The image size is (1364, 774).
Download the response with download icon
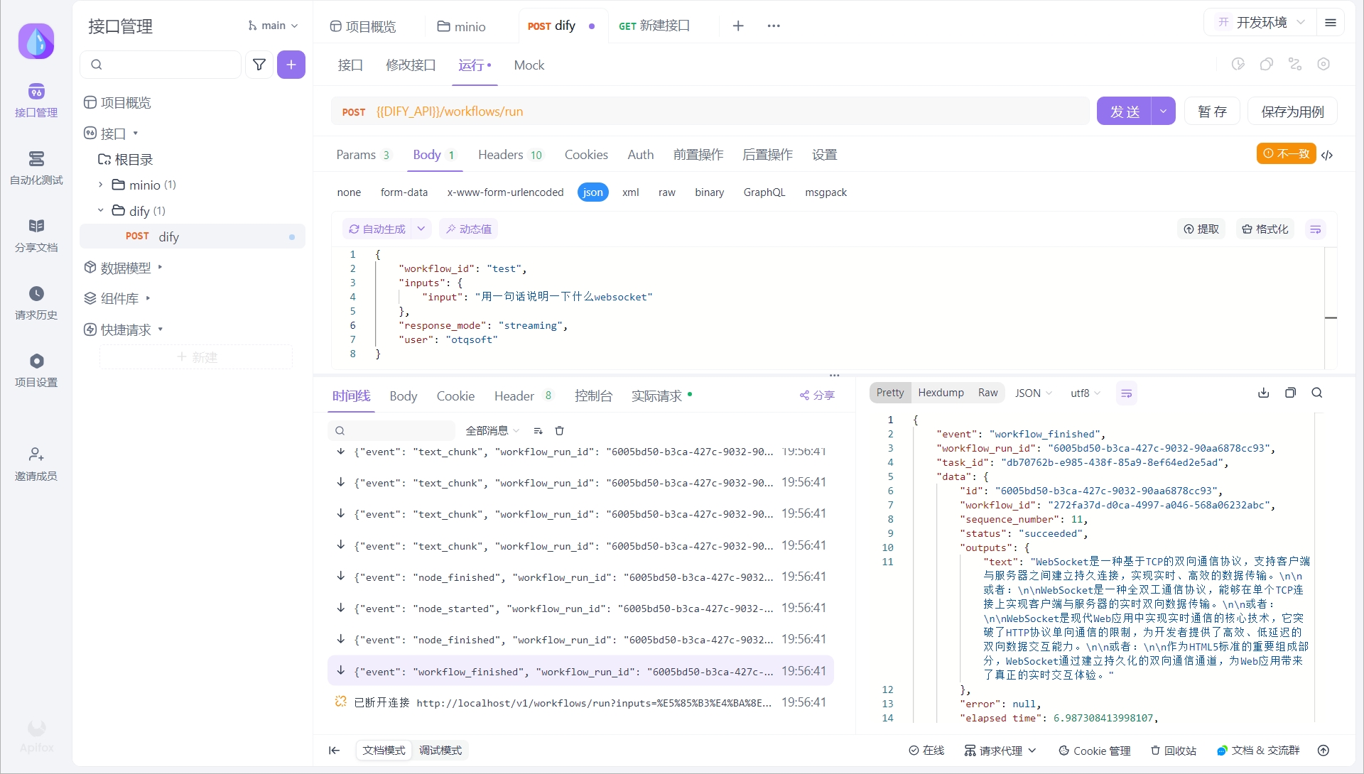(1264, 393)
